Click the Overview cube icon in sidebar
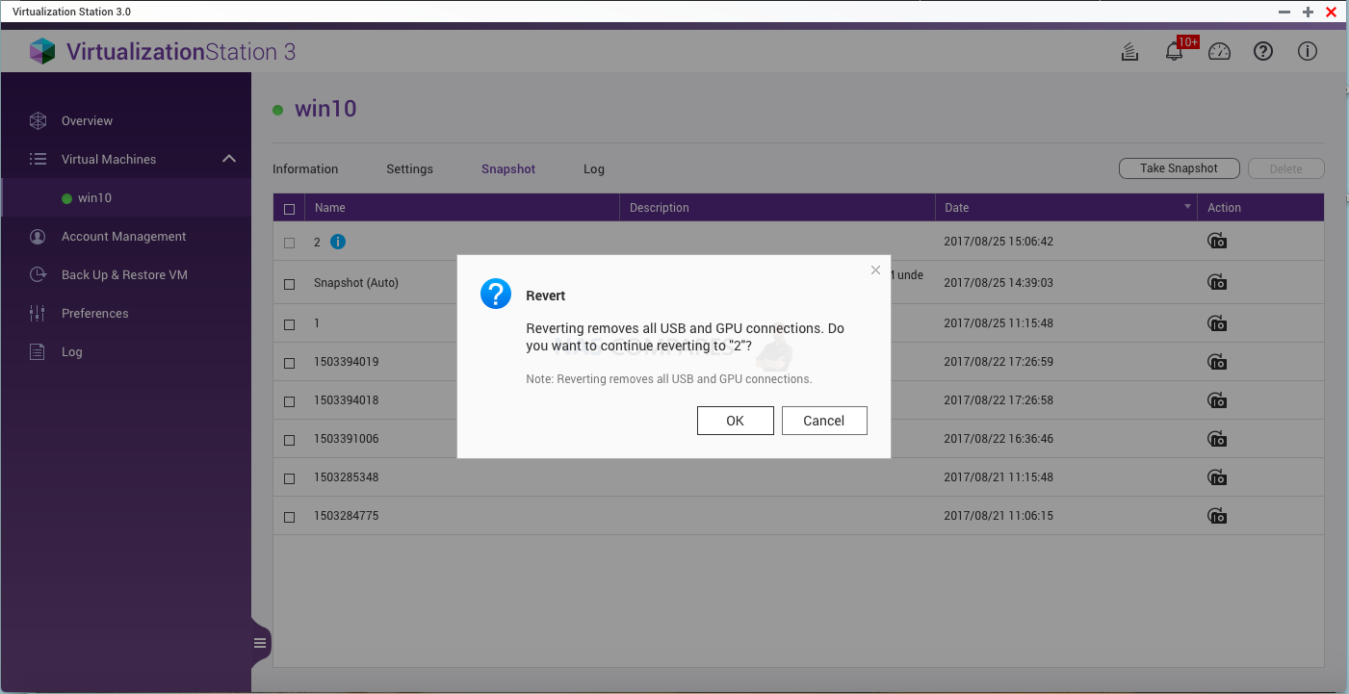The image size is (1349, 694). coord(38,120)
